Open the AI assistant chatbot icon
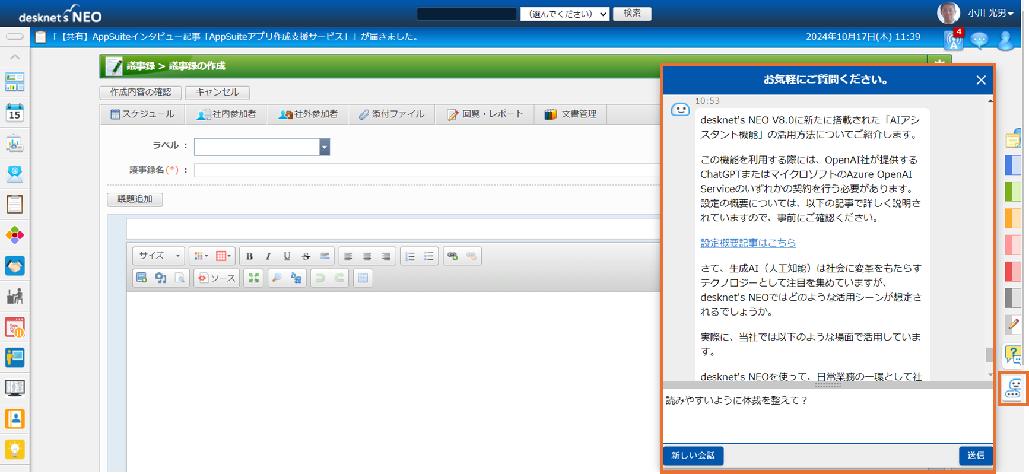The height and width of the screenshot is (474, 1029). pyautogui.click(x=1013, y=389)
